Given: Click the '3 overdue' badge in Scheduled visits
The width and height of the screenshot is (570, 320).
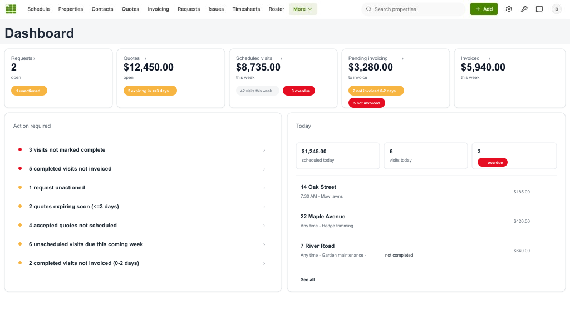Looking at the screenshot, I should click(299, 91).
